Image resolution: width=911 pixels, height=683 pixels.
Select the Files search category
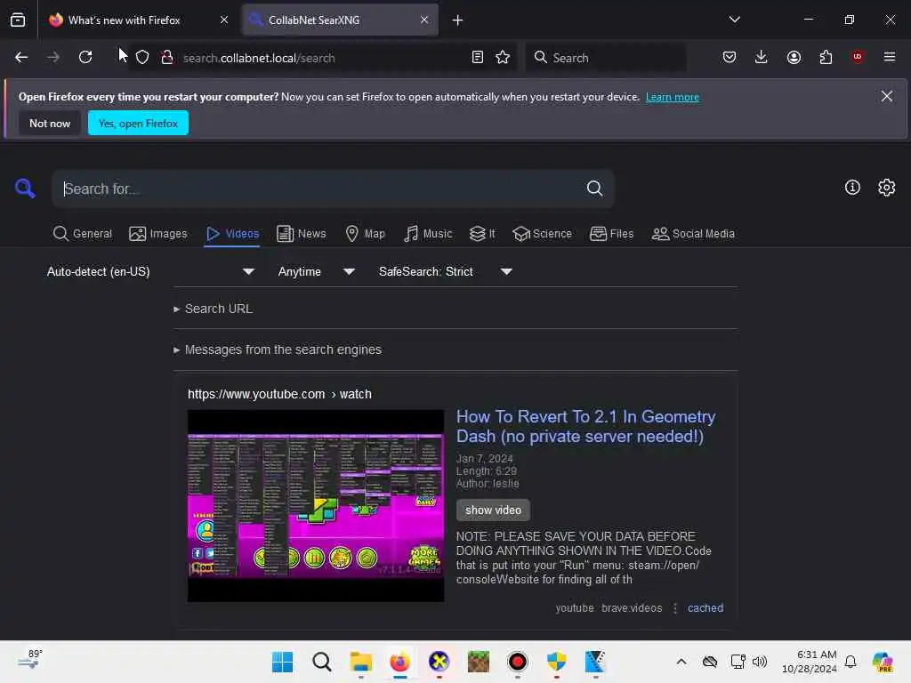point(611,234)
